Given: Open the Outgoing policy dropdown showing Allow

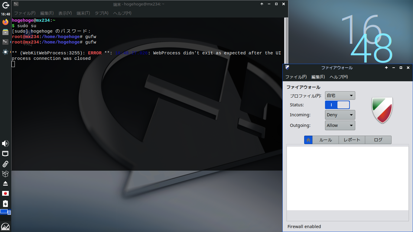Looking at the screenshot, I should (340, 125).
